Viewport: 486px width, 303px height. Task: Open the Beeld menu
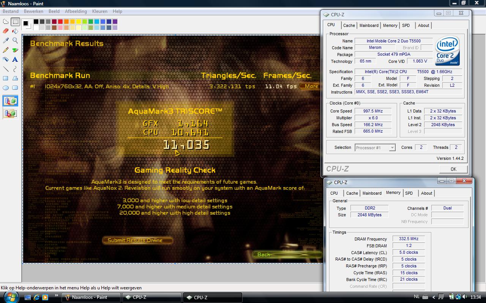[54, 11]
